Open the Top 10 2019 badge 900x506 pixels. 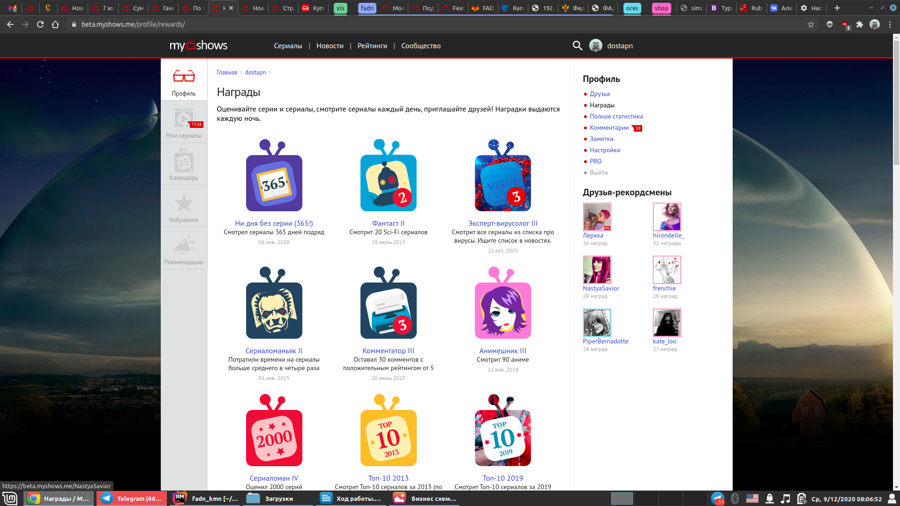[x=503, y=431]
